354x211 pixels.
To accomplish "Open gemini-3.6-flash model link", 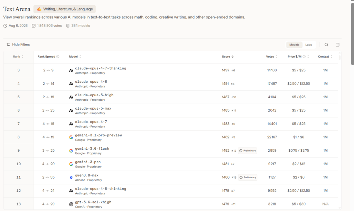I will [x=92, y=148].
